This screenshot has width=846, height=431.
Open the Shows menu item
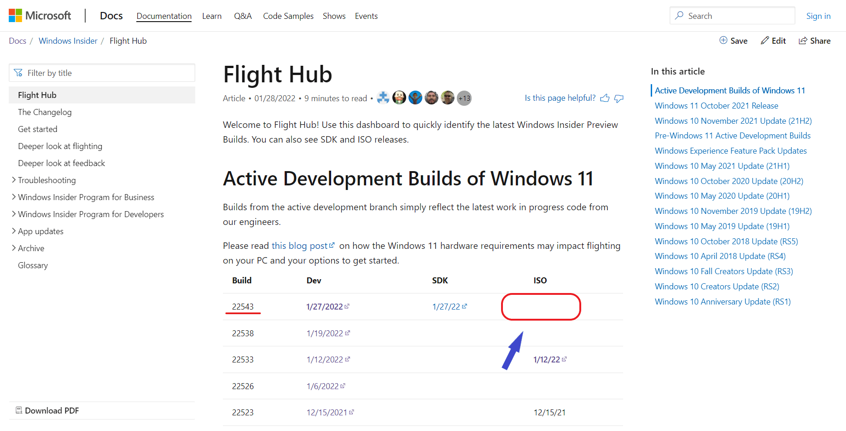pos(334,16)
